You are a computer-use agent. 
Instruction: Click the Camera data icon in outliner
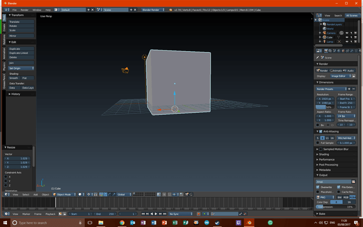tap(341, 33)
